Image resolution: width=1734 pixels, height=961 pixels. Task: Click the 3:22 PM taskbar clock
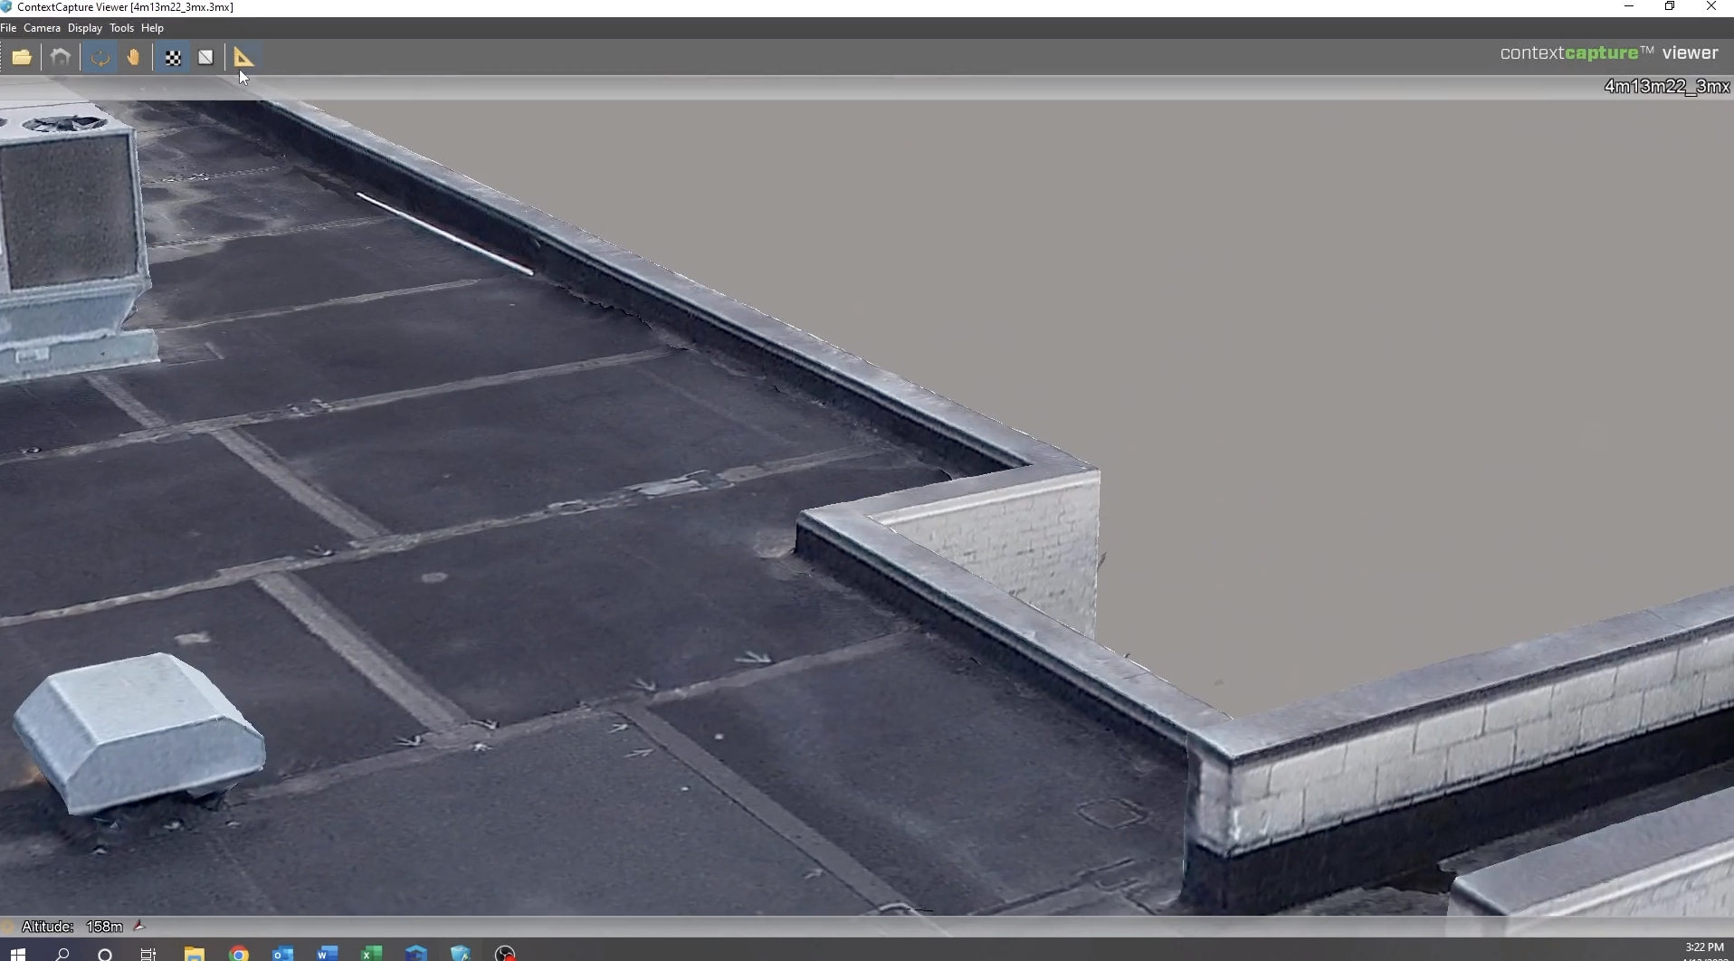(x=1703, y=947)
